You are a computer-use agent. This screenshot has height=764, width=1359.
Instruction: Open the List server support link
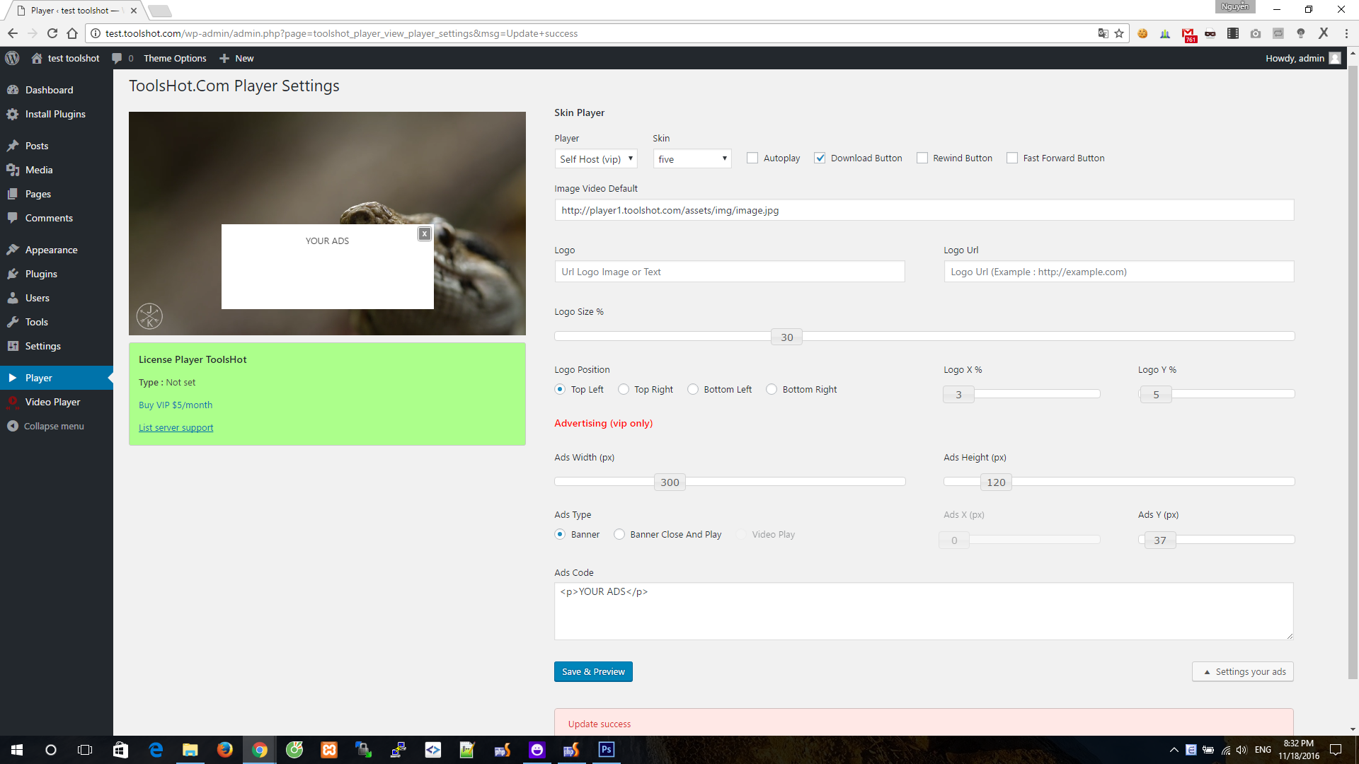[176, 427]
